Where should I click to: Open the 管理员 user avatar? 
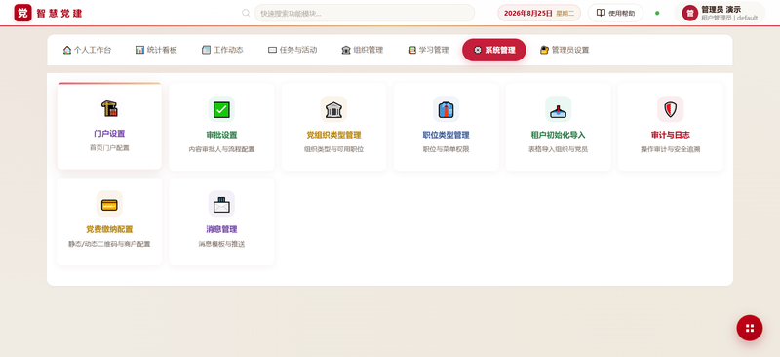click(690, 13)
